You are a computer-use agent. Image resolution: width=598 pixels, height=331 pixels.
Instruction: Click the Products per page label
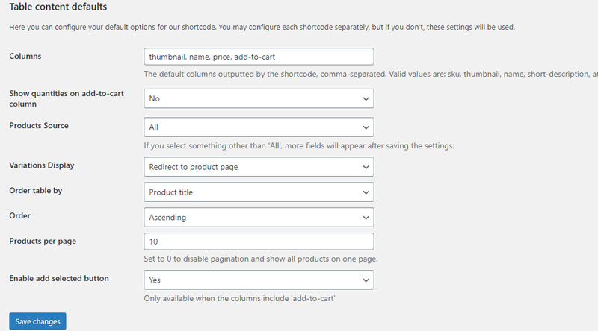pos(43,241)
